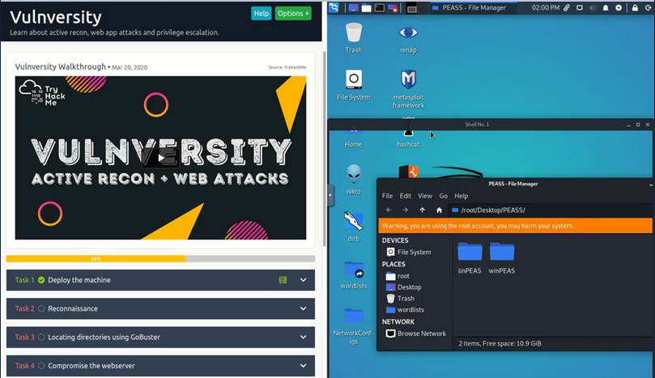655x378 pixels.
Task: Open the wordlists desktop folder
Action: tap(353, 274)
